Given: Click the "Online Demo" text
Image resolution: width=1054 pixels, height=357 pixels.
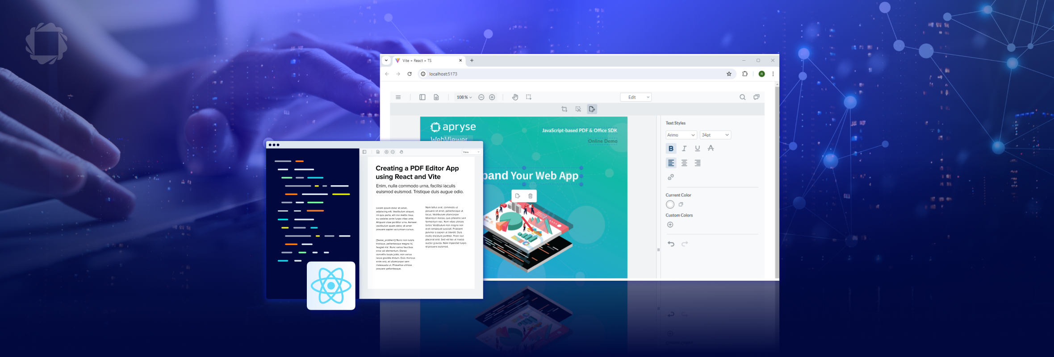Looking at the screenshot, I should point(602,141).
